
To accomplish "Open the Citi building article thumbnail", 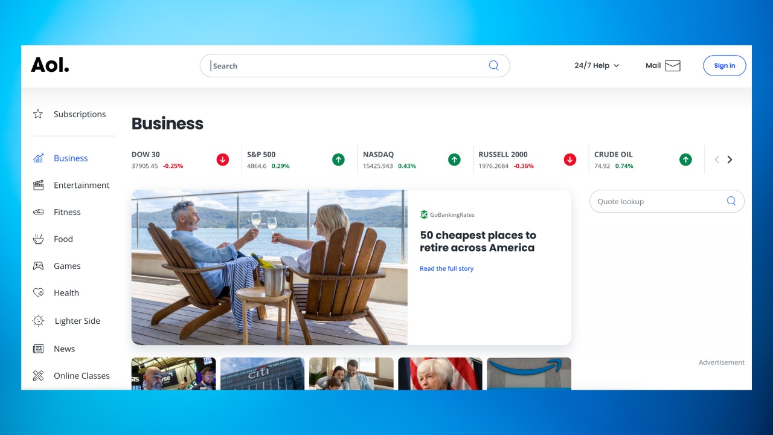I will click(262, 373).
